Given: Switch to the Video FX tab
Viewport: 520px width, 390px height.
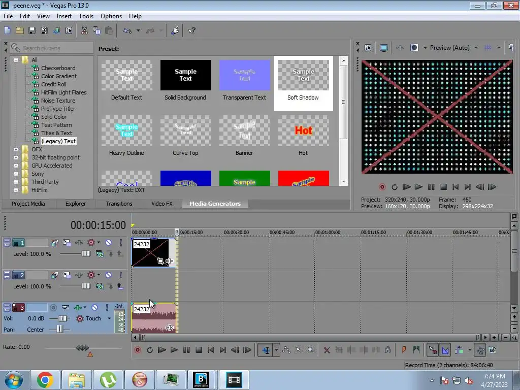Looking at the screenshot, I should coord(162,204).
